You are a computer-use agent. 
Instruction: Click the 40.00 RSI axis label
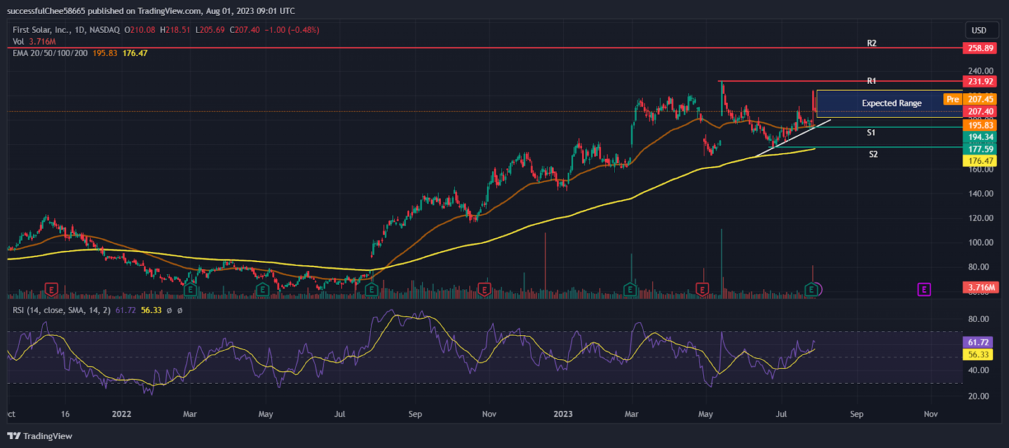[x=979, y=370]
